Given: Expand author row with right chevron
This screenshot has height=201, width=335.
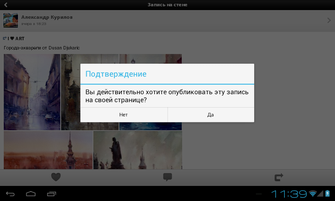Looking at the screenshot, I should point(329,20).
